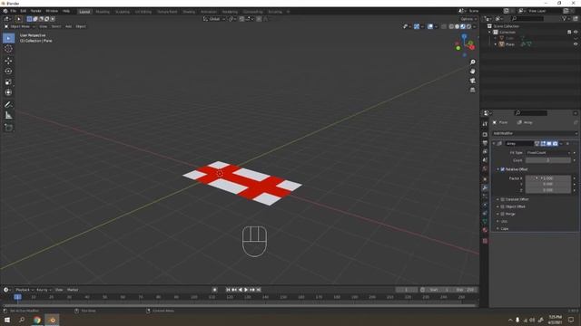This screenshot has width=581, height=326.
Task: Open the Modifier properties wrench tab
Action: 485,187
